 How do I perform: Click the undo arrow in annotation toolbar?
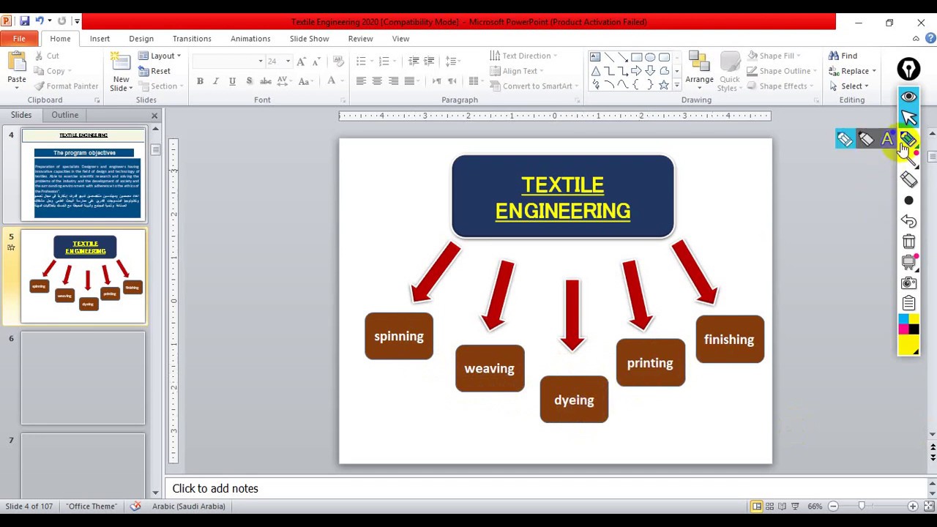click(x=908, y=221)
